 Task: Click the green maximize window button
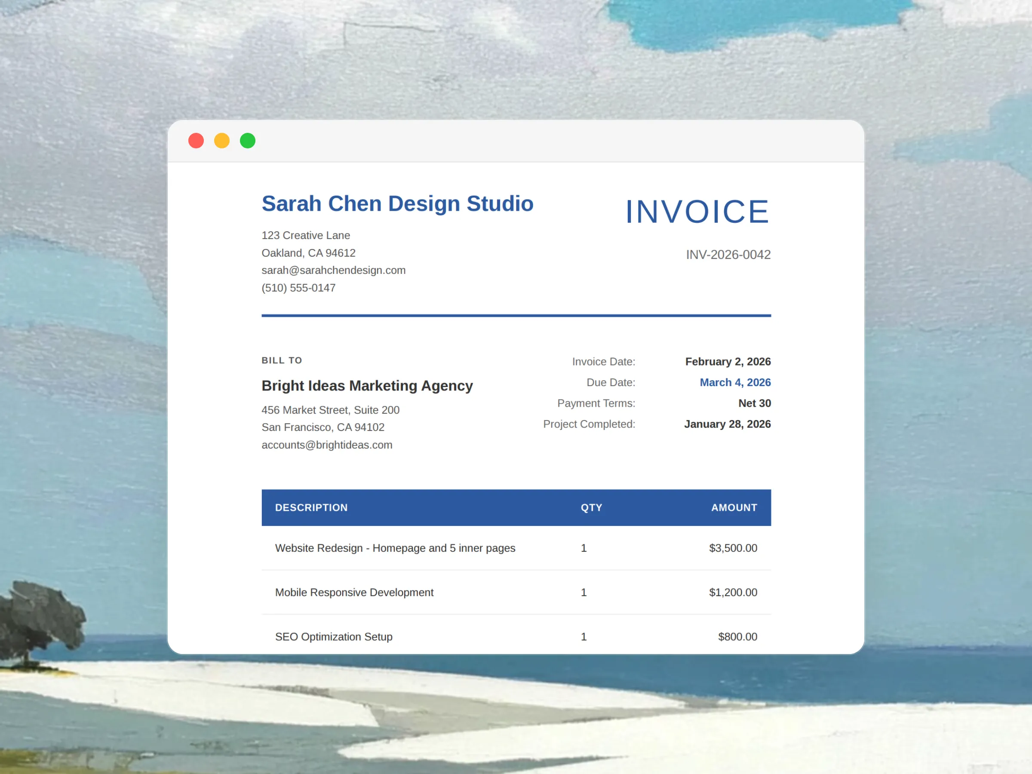click(x=248, y=141)
